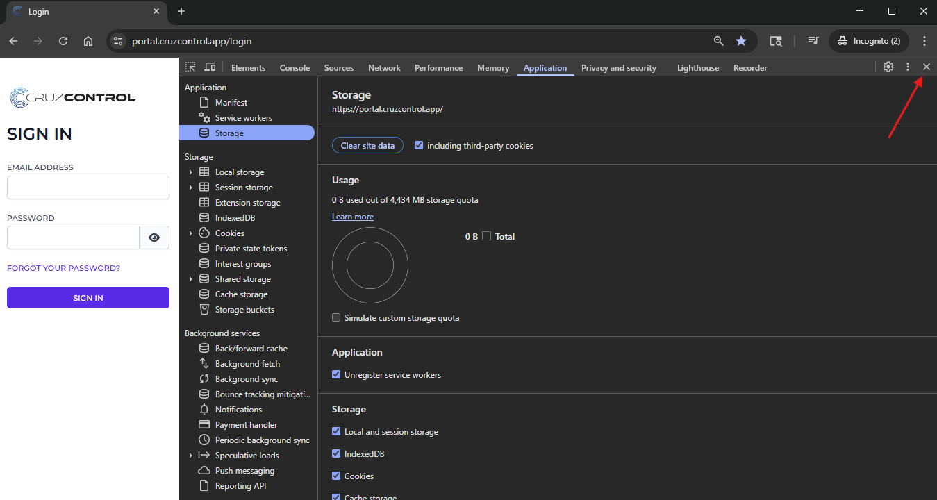Expand the Shared storage tree node
The width and height of the screenshot is (937, 500).
[x=191, y=279]
